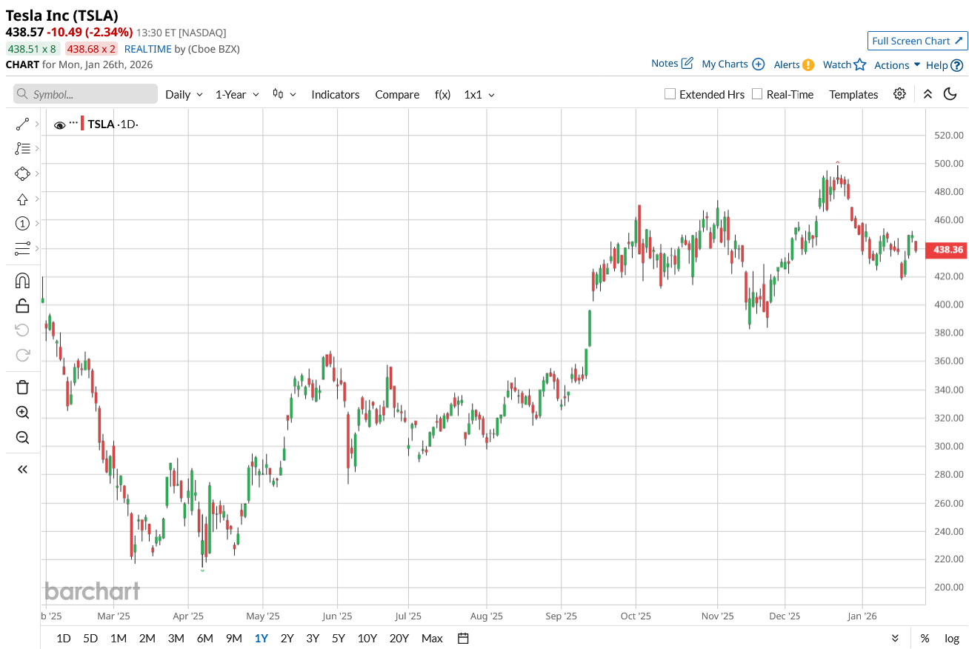Click the Full Screen Chart button
The height and width of the screenshot is (649, 969).
(x=917, y=41)
